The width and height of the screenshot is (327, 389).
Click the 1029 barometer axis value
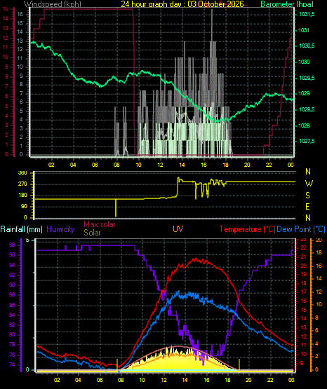[x=304, y=93]
